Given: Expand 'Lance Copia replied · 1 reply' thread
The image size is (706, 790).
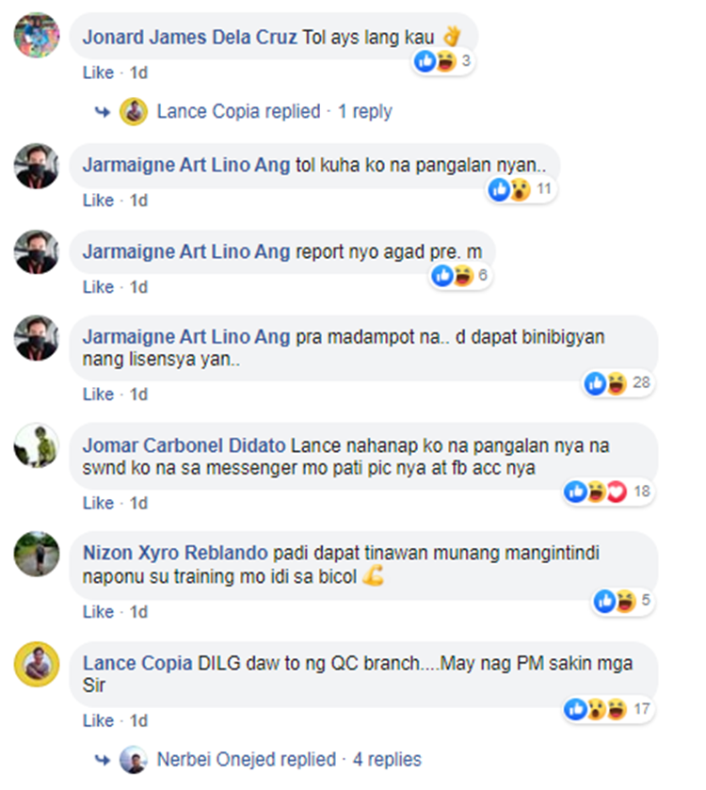Looking at the screenshot, I should click(x=275, y=111).
